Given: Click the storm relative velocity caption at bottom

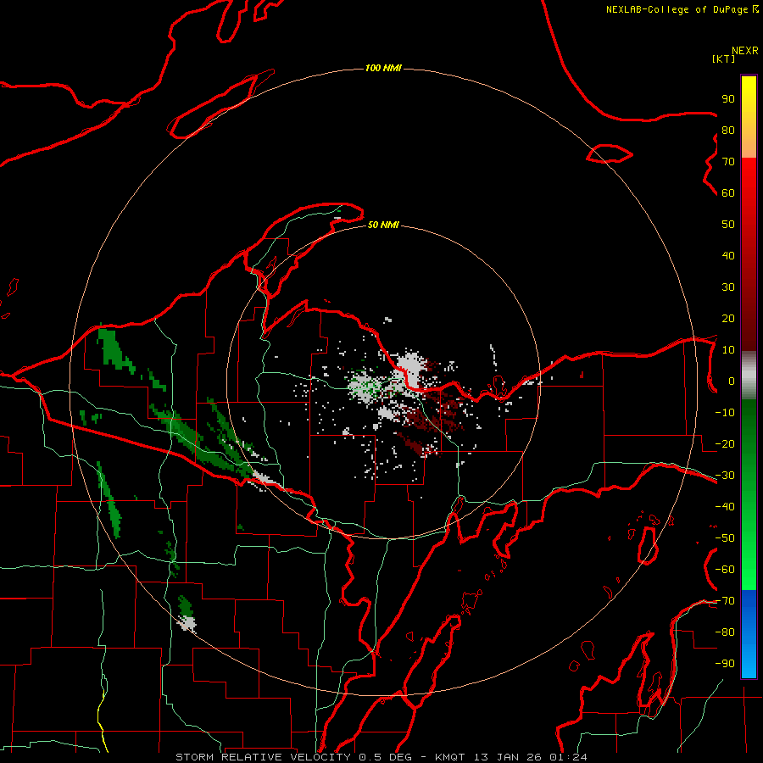Looking at the screenshot, I should (x=381, y=757).
